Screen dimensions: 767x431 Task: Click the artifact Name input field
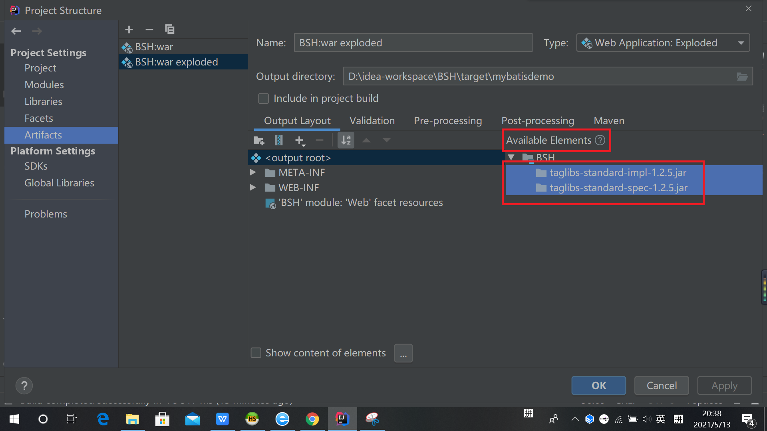click(x=413, y=43)
